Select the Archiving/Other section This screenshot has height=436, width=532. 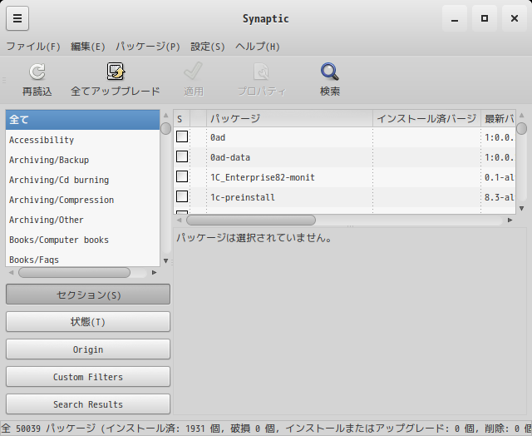tap(83, 220)
